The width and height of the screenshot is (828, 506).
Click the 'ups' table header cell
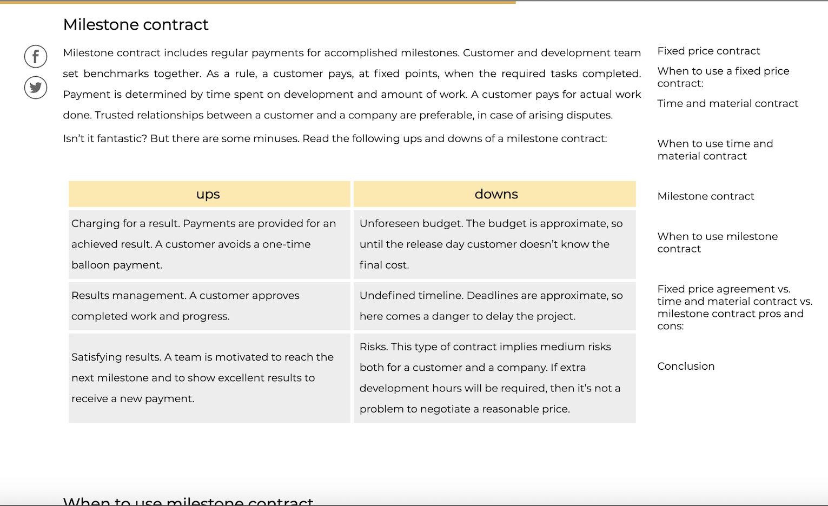click(209, 194)
